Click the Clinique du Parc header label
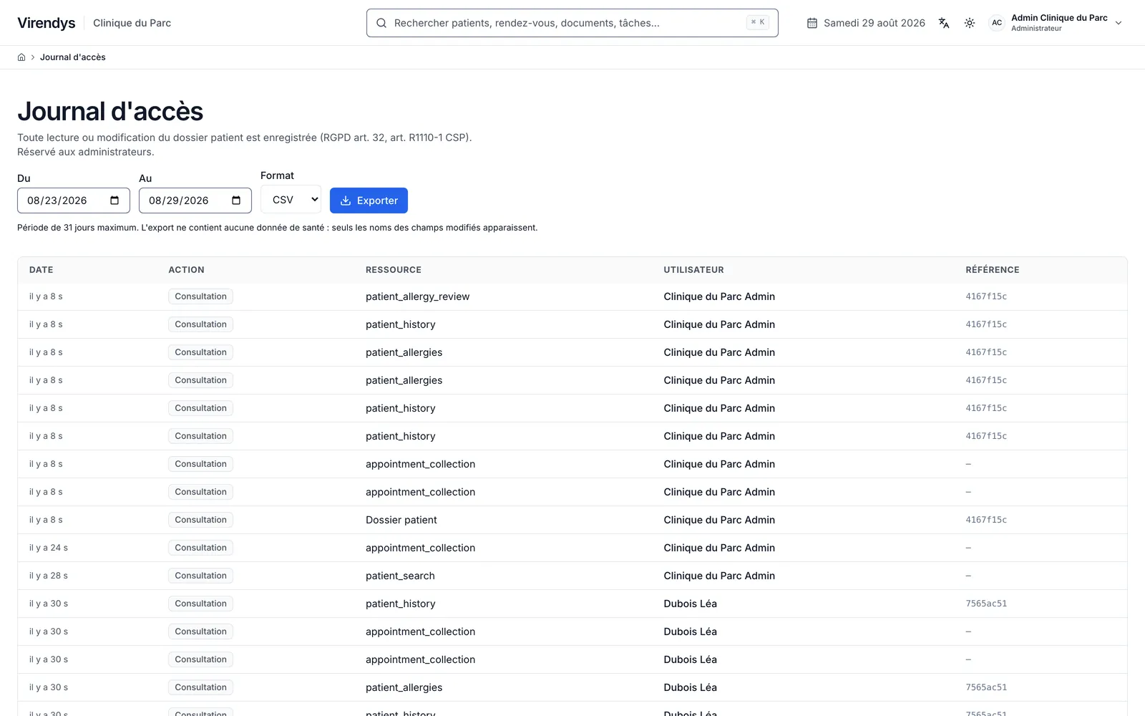The height and width of the screenshot is (716, 1145). point(132,23)
